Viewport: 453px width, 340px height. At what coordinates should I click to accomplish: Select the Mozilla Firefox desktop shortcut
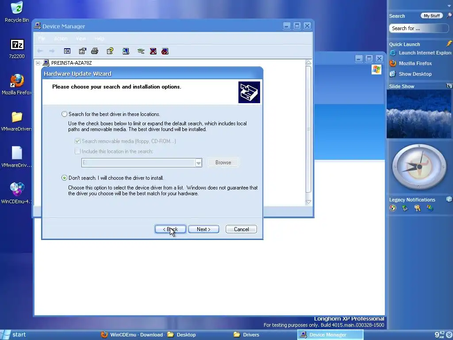[x=17, y=85]
